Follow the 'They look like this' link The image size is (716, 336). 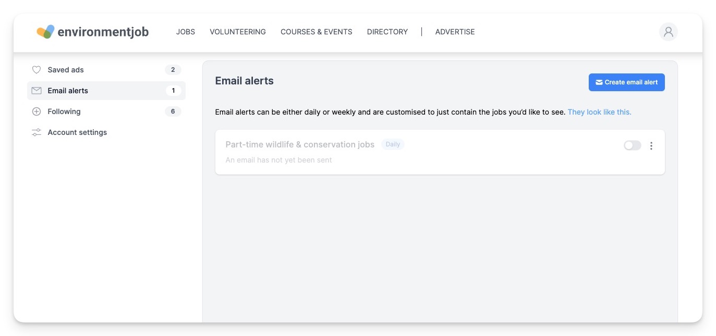[x=599, y=112]
